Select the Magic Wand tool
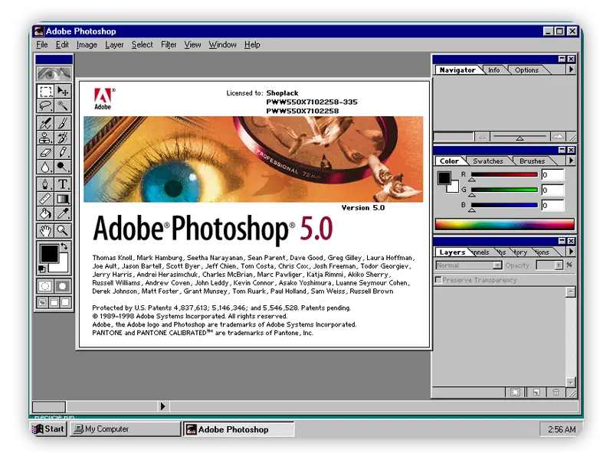Image resolution: width=613 pixels, height=459 pixels. pos(63,106)
